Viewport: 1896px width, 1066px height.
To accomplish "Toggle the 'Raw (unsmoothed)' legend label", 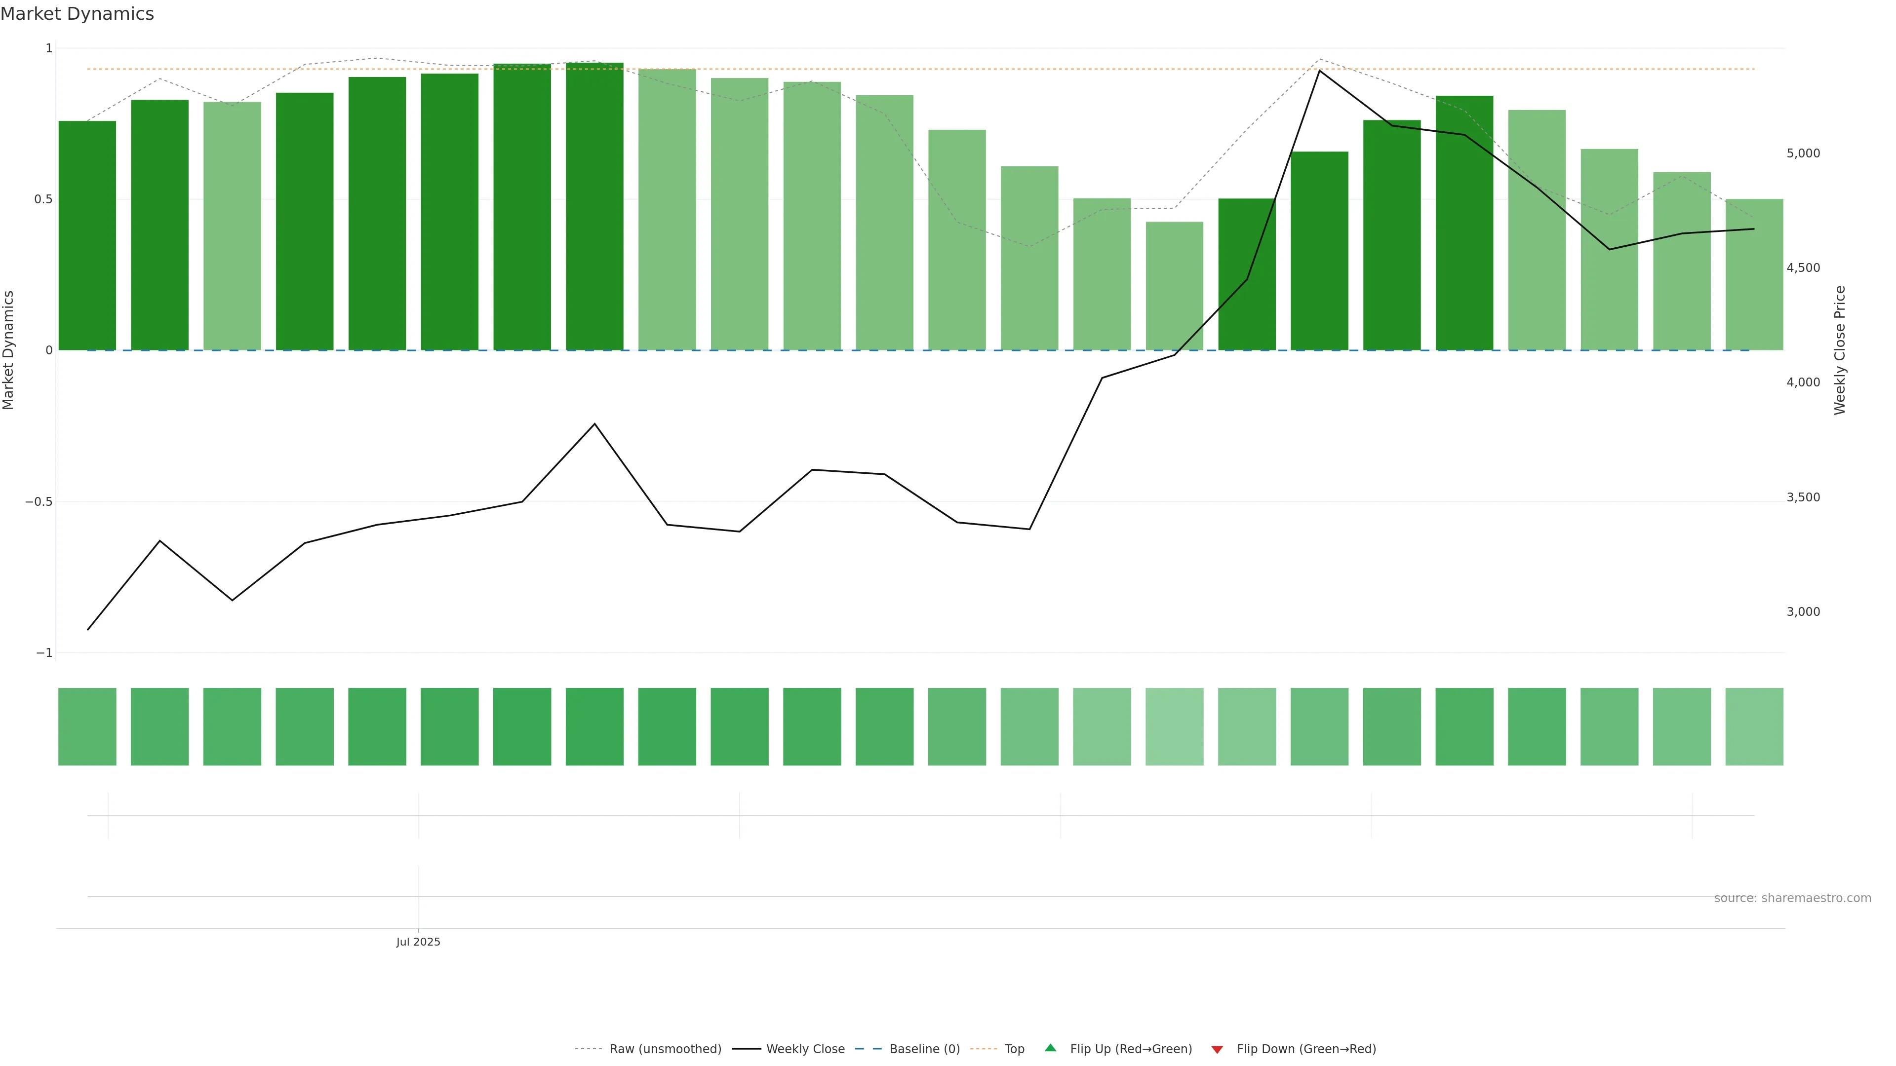I will [x=666, y=1049].
